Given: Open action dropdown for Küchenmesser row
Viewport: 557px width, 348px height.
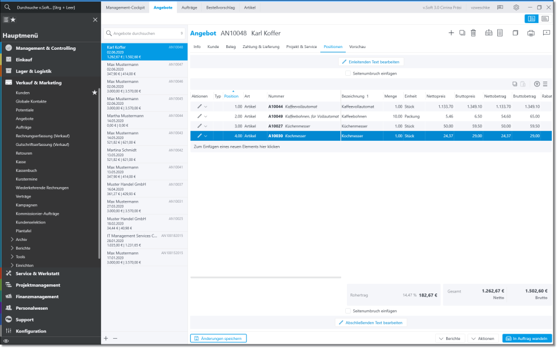Looking at the screenshot, I should pyautogui.click(x=205, y=126).
